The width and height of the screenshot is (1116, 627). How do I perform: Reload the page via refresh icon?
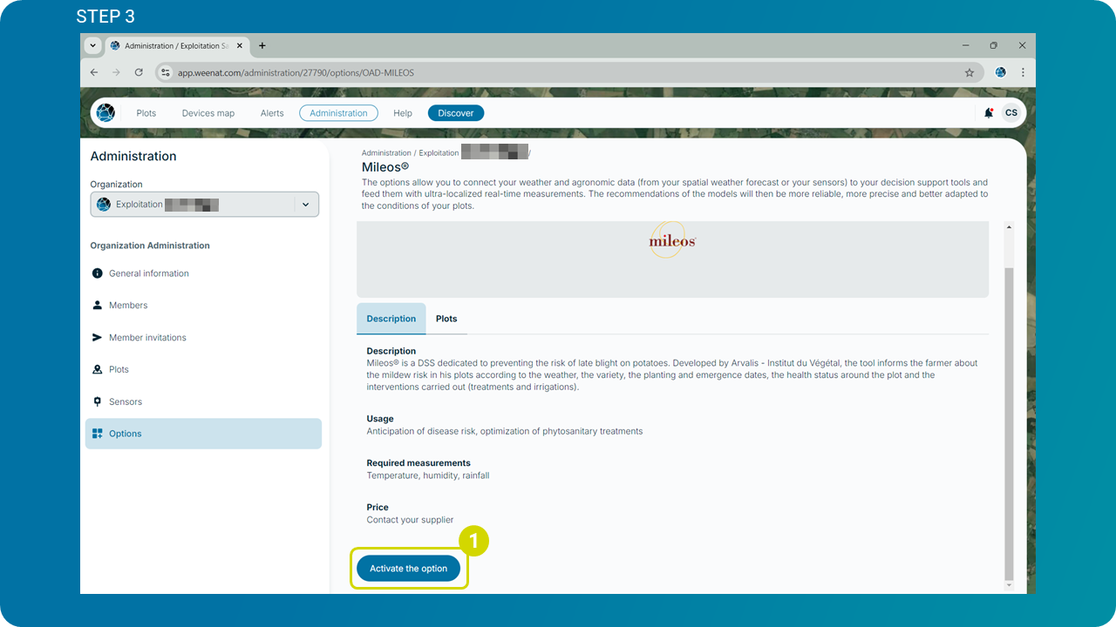pos(139,72)
